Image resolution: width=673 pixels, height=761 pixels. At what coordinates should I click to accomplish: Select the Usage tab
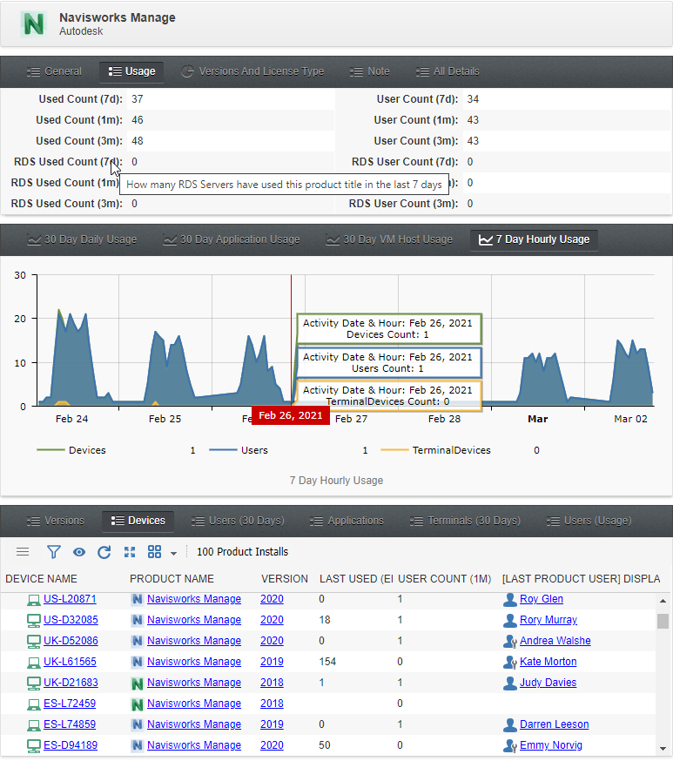(131, 71)
